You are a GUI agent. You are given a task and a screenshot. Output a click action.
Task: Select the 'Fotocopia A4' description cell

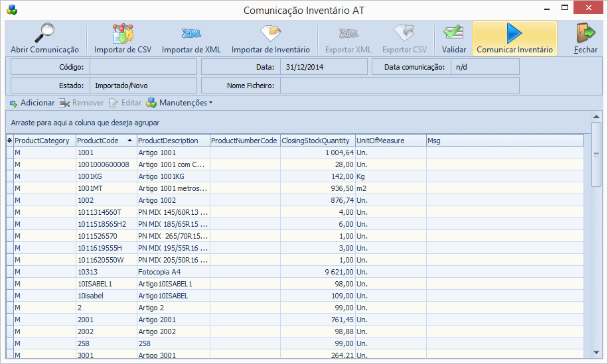(173, 272)
